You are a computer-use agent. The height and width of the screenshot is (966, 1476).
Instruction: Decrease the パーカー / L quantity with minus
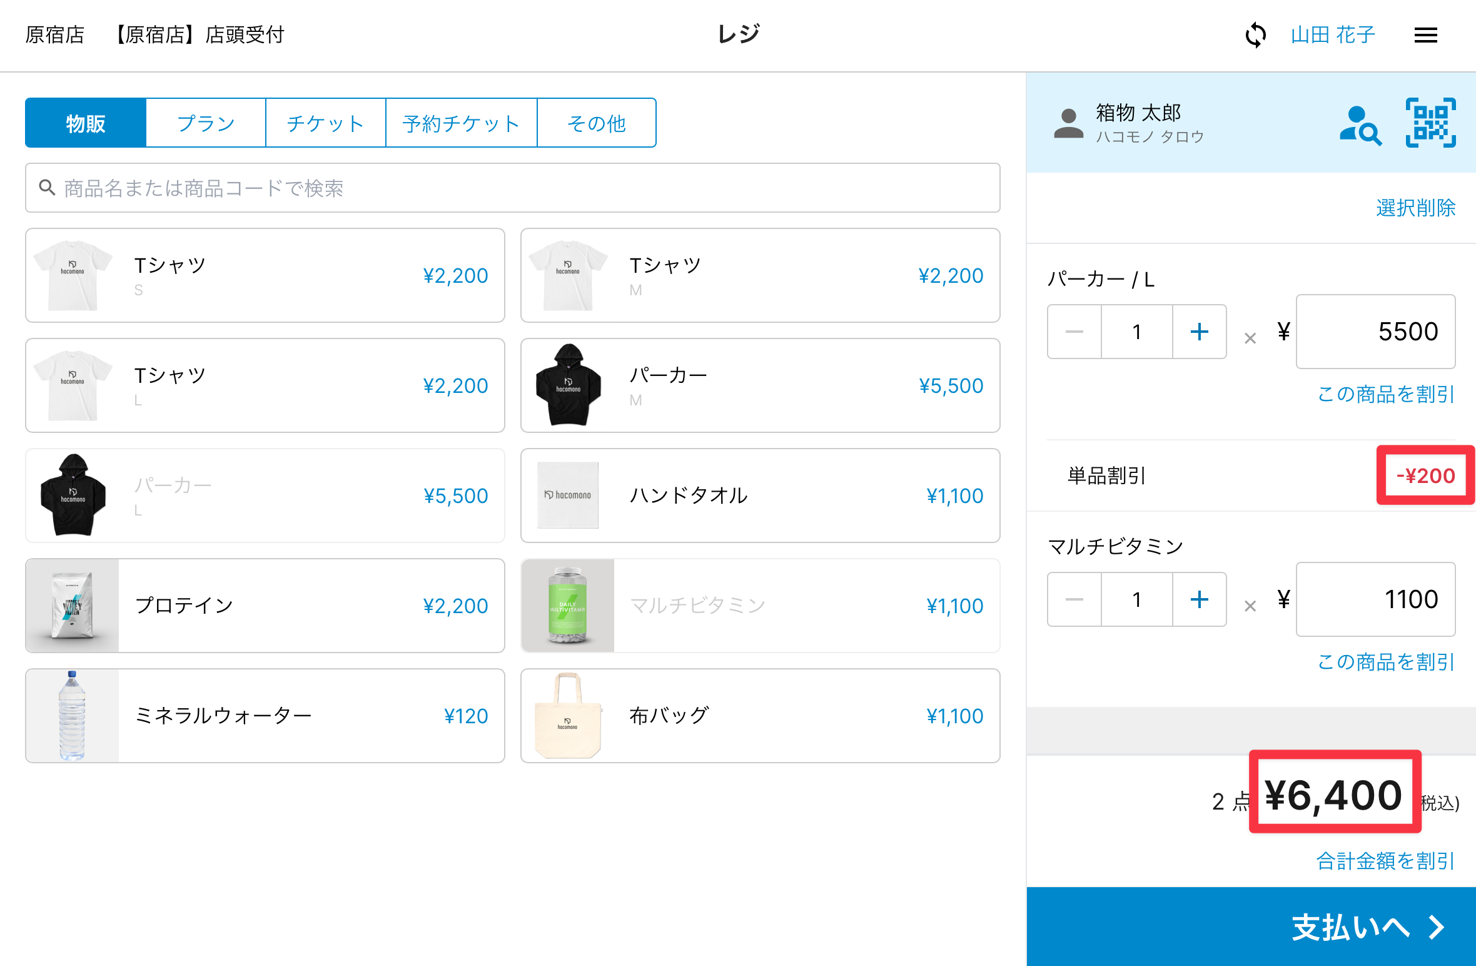point(1074,332)
